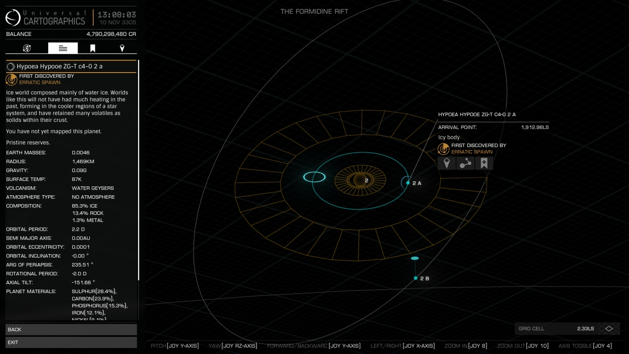Click the ZOOM IN [JOY 8] hint
The height and width of the screenshot is (354, 629).
click(466, 346)
